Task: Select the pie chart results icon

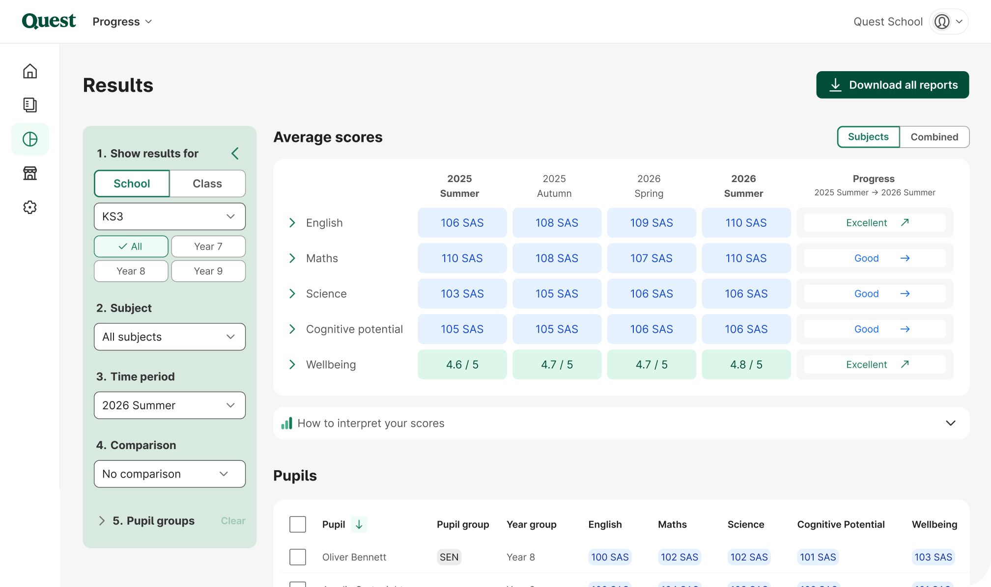Action: [30, 139]
